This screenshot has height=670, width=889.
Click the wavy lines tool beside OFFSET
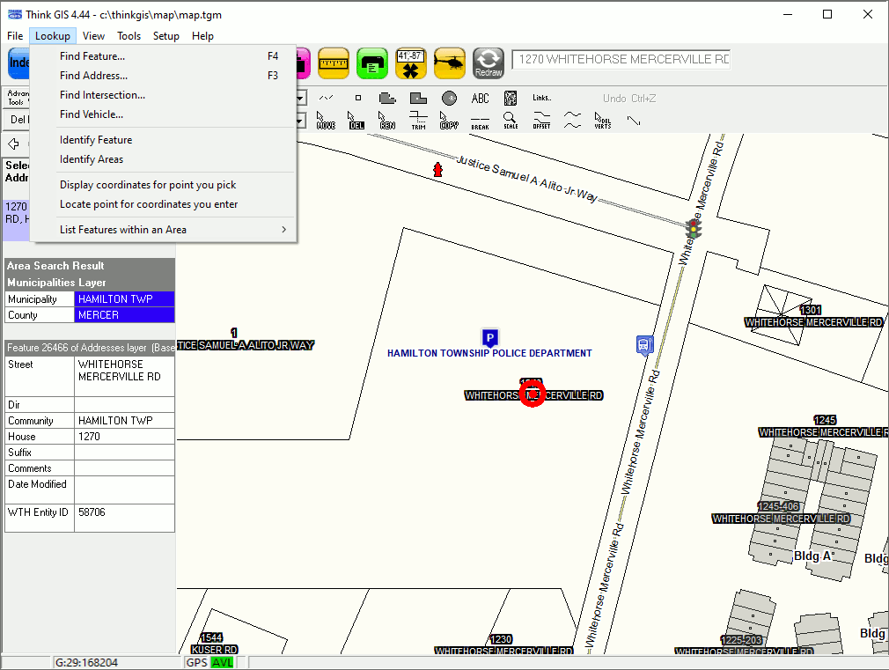pos(572,121)
